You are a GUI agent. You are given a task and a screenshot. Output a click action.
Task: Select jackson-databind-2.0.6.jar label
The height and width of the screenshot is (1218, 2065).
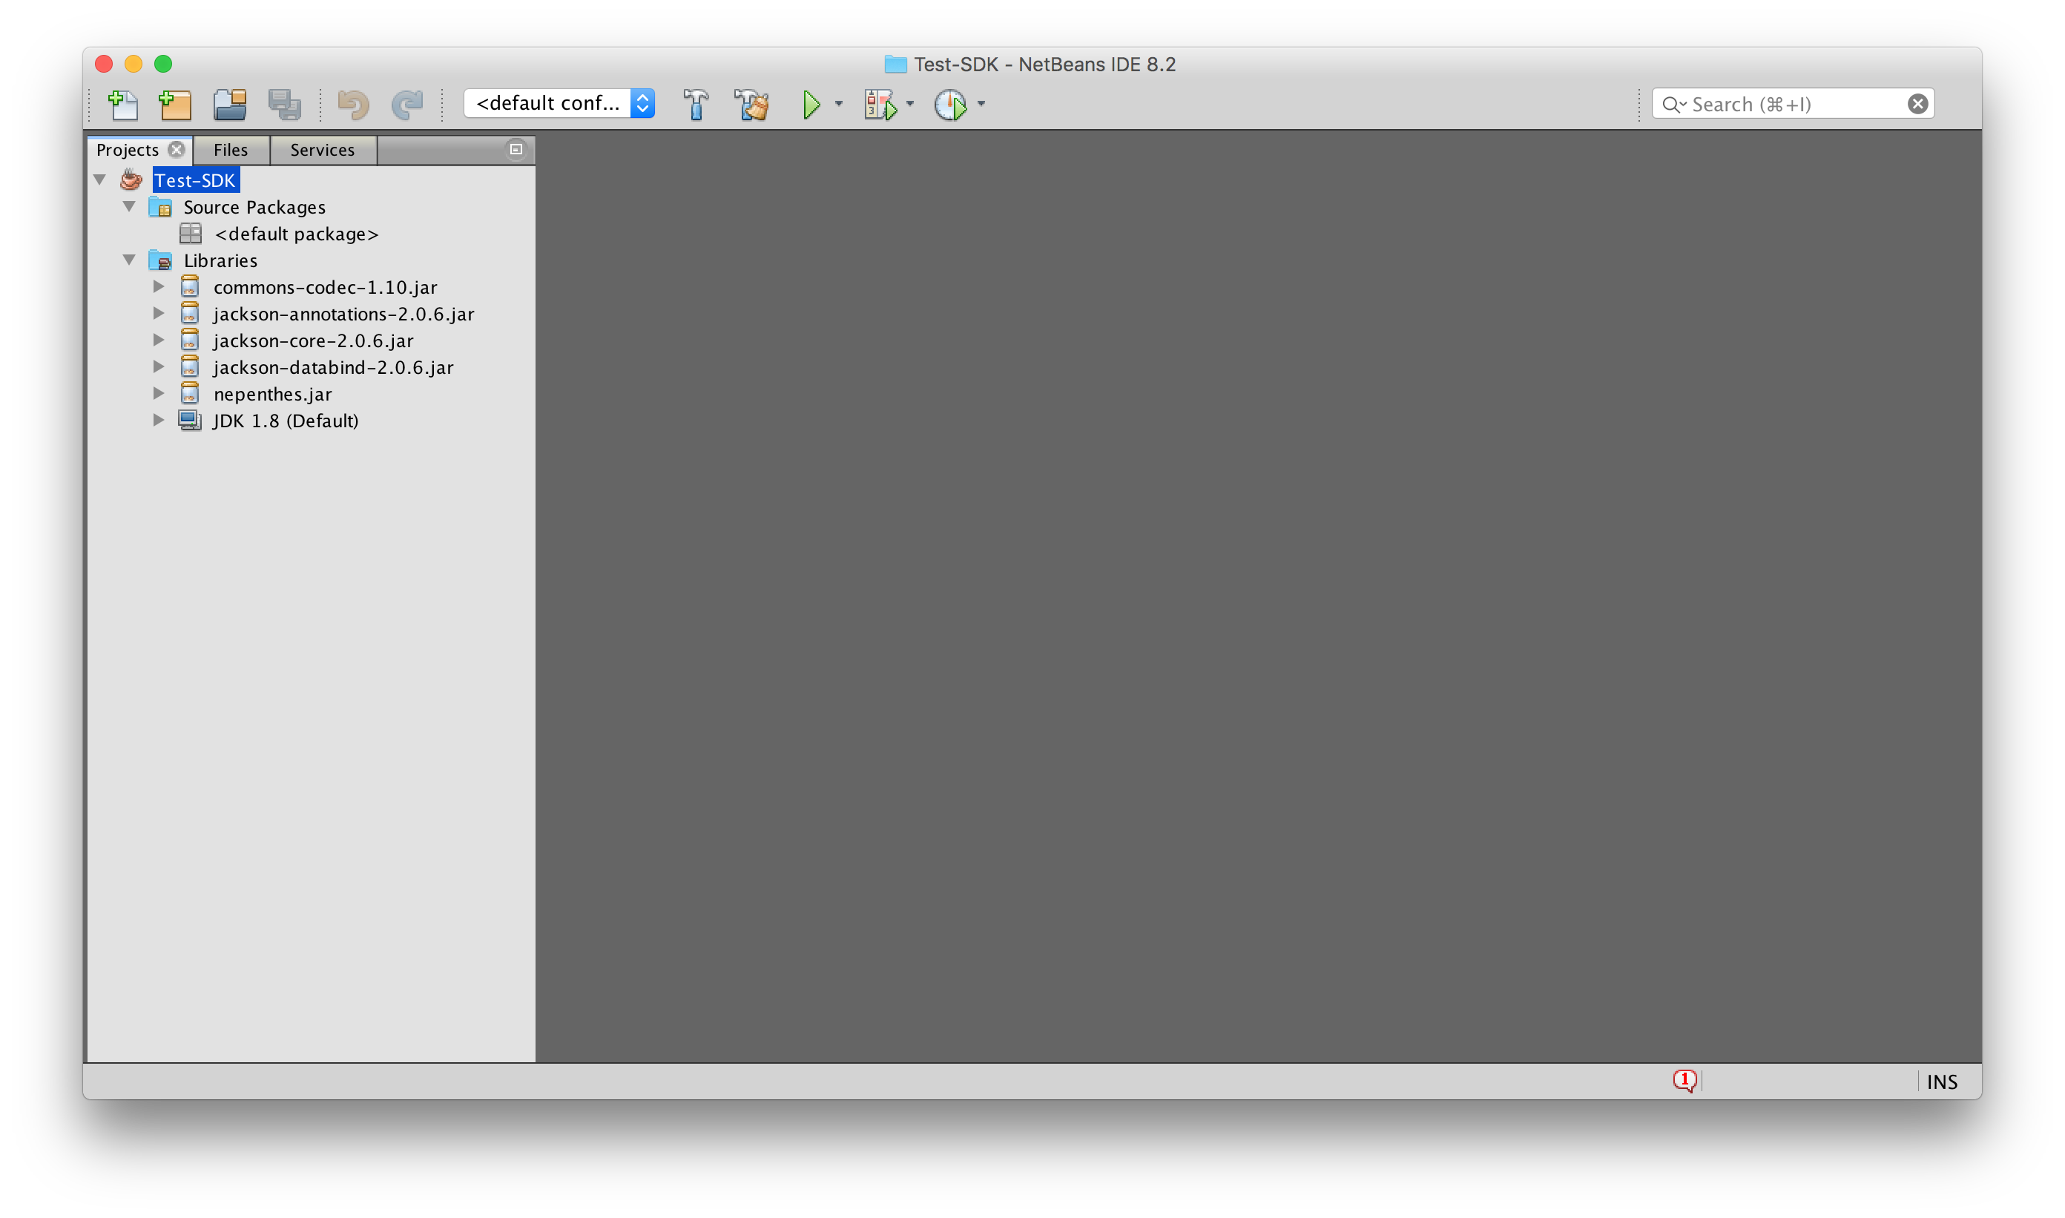pos(333,368)
